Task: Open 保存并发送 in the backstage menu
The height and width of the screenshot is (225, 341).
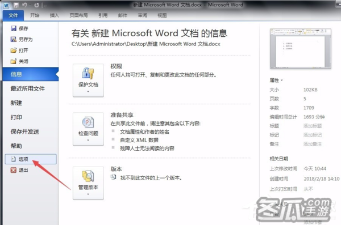Action: click(25, 131)
